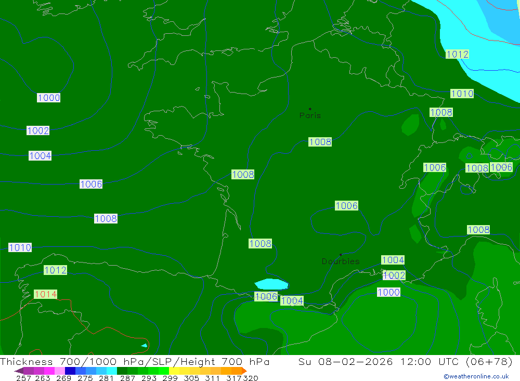Click the 1012 label beside the cyan area

(457, 54)
